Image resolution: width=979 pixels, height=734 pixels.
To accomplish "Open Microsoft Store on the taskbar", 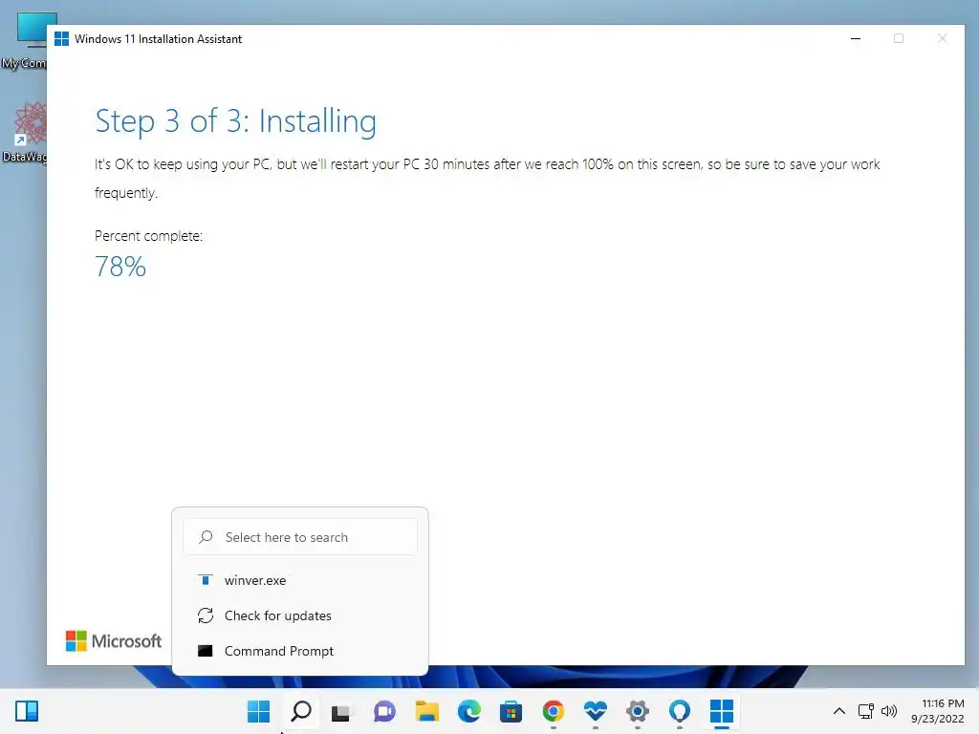I will click(x=511, y=711).
